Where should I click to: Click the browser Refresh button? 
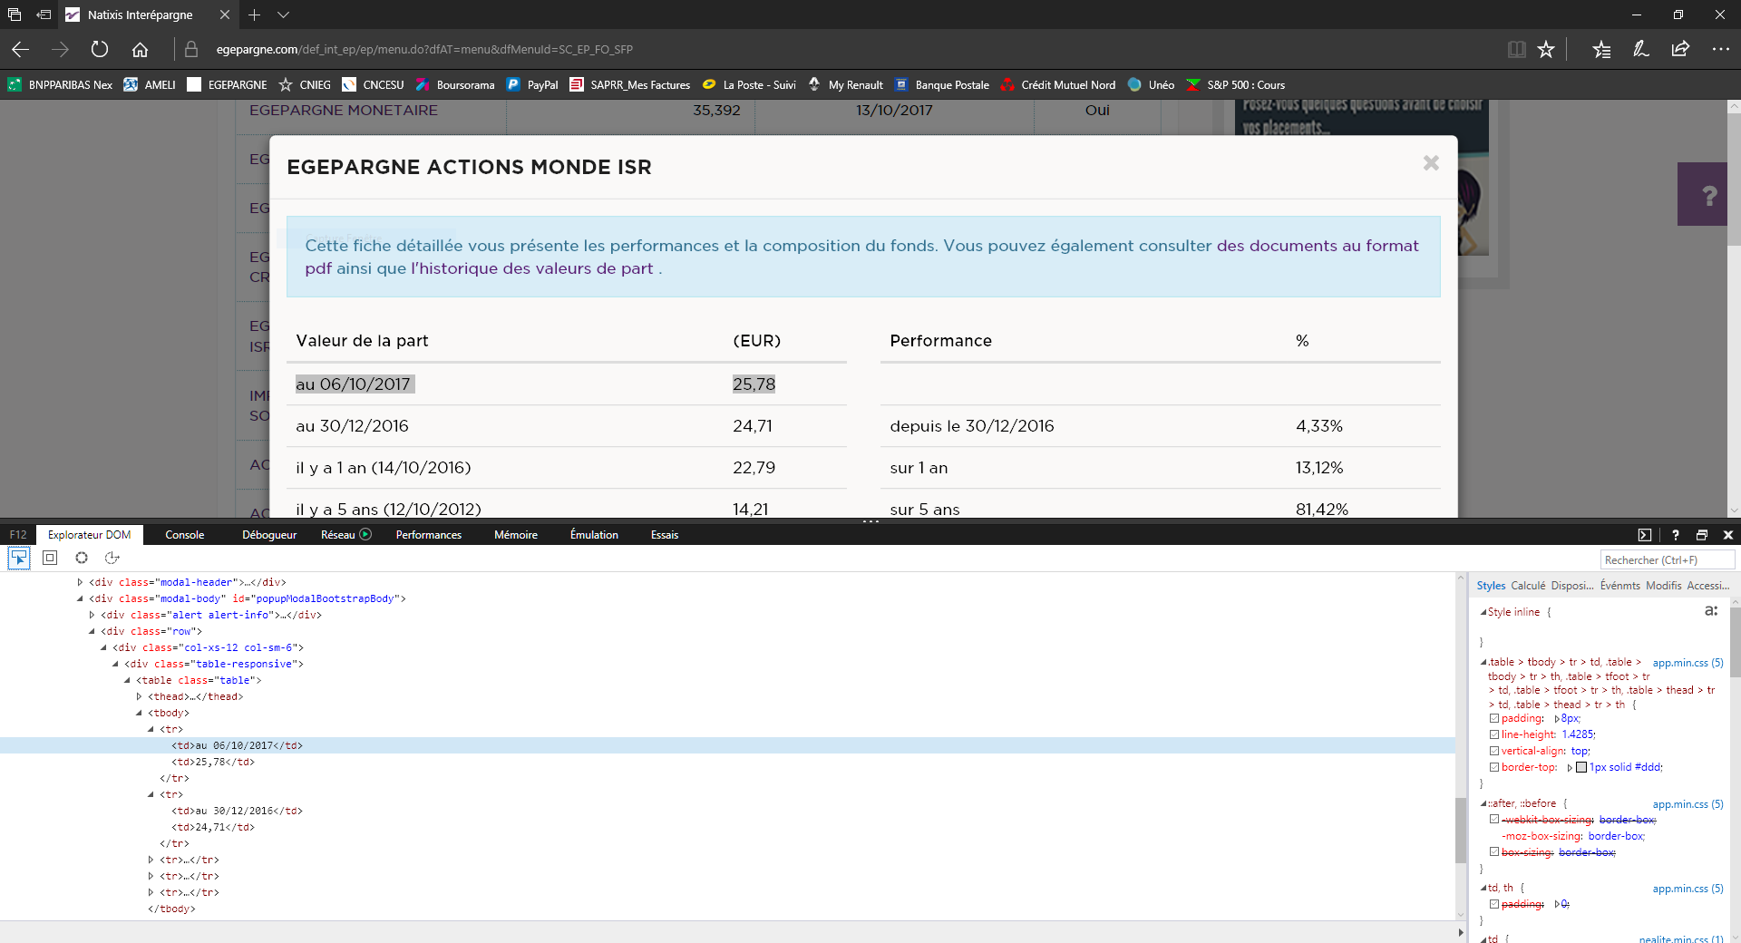(x=100, y=50)
